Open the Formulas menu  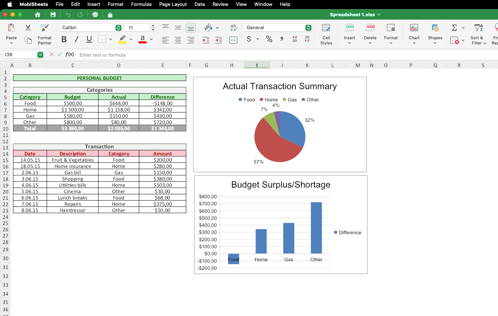pyautogui.click(x=141, y=4)
